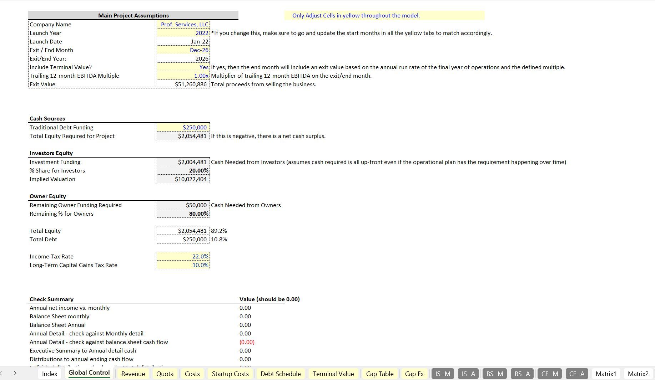Select the Investment Funding $2,004,481 cell
This screenshot has width=655, height=380.
point(183,162)
